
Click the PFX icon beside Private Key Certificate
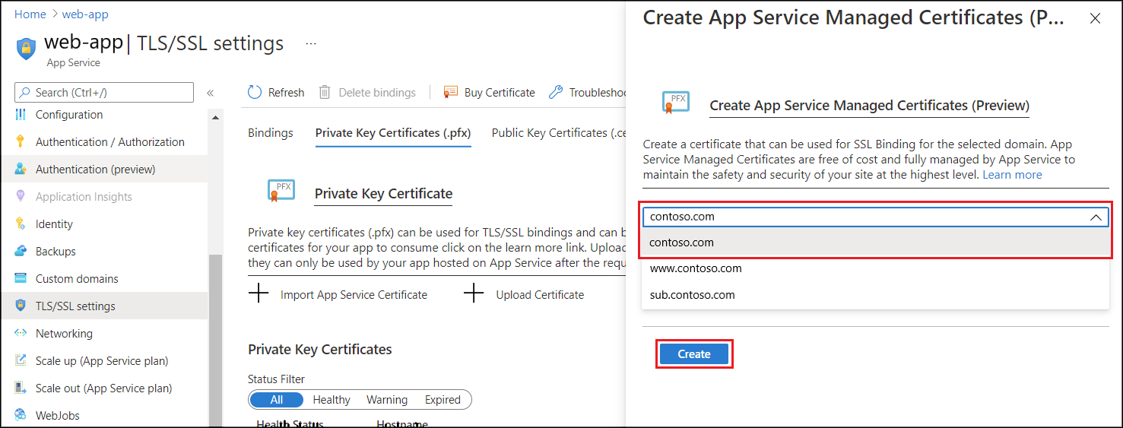pyautogui.click(x=281, y=191)
